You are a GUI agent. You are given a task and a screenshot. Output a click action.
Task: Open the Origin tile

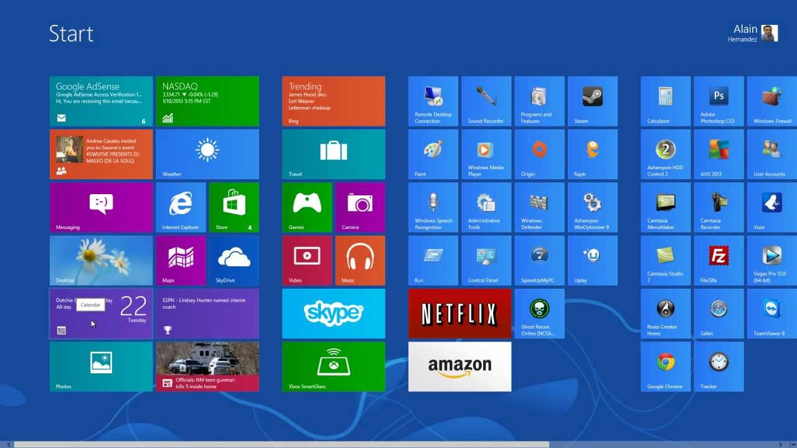[x=540, y=154]
